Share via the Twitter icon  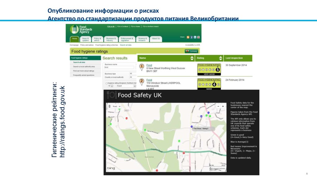pos(195,37)
